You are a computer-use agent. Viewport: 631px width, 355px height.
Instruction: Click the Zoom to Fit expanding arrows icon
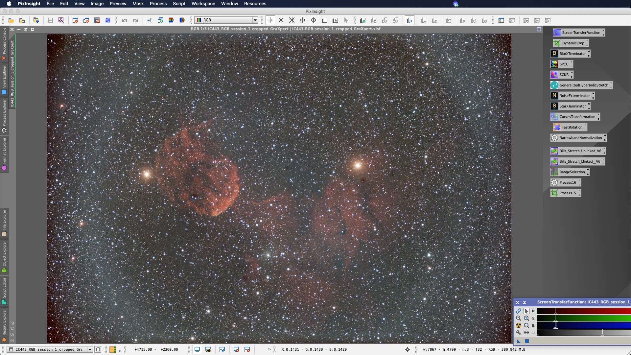tap(281, 20)
